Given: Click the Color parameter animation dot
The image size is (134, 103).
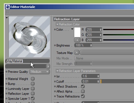Looking at the screenshot, I should tap(55, 29).
